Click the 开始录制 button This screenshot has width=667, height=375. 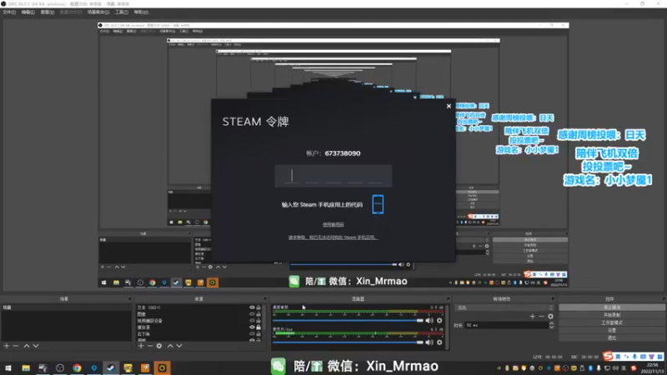coord(612,315)
